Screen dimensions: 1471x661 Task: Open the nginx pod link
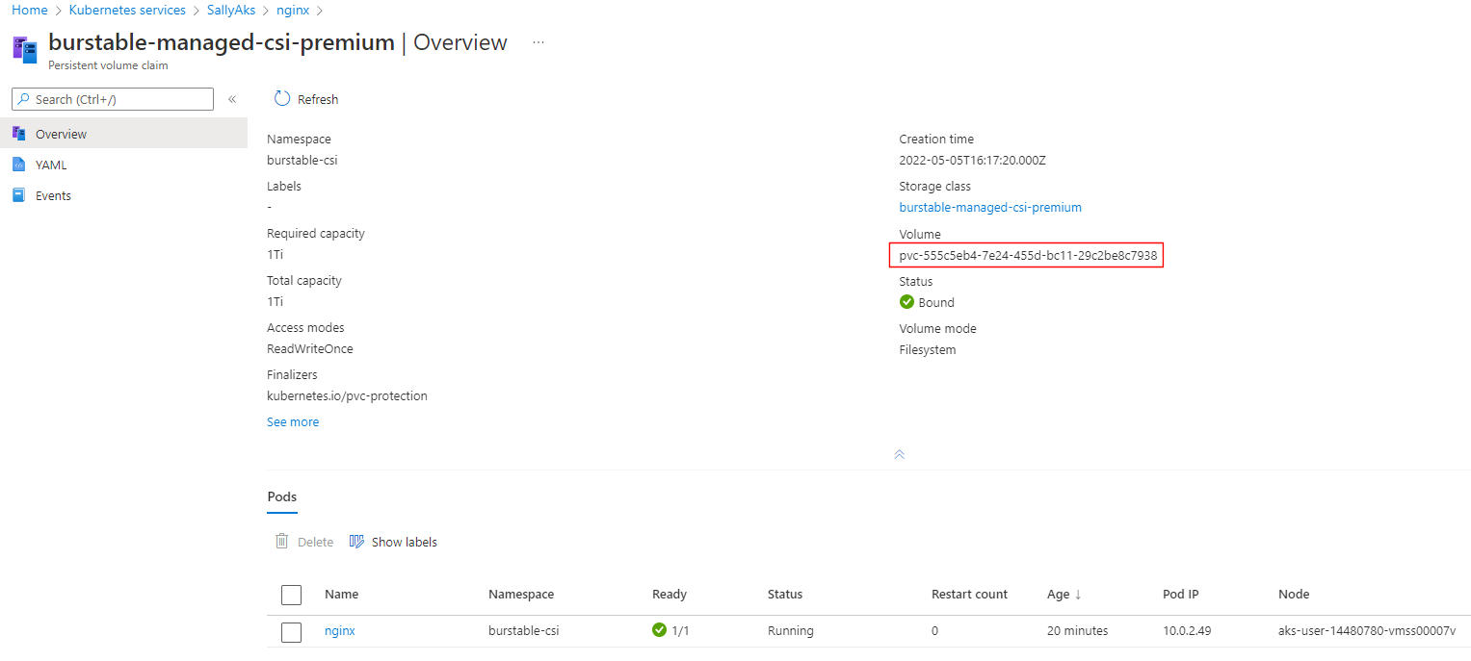pos(340,631)
